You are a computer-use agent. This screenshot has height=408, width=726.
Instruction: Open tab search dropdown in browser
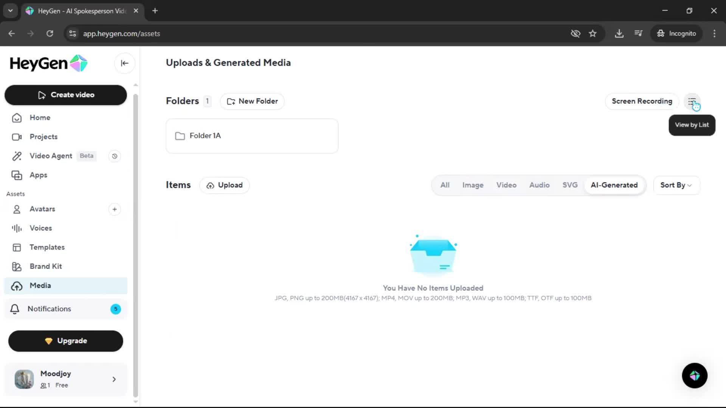pyautogui.click(x=10, y=11)
